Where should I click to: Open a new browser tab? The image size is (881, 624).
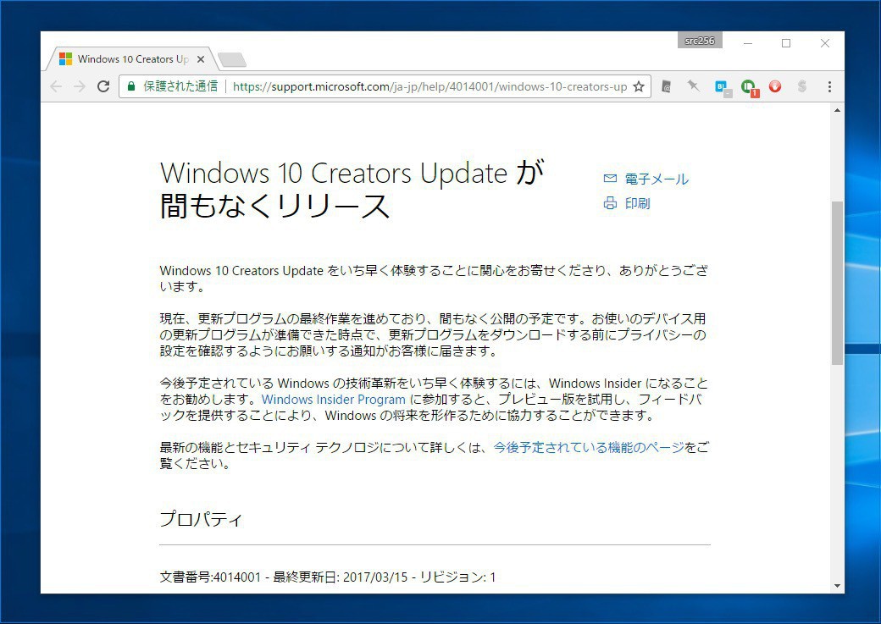pyautogui.click(x=231, y=59)
